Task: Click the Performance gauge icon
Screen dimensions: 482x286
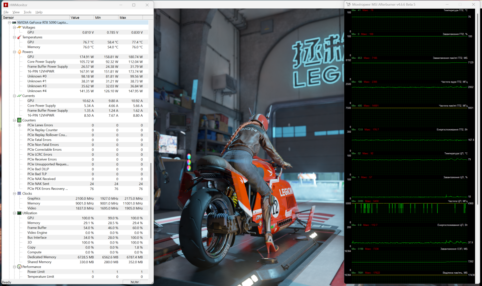Action: pyautogui.click(x=19, y=267)
